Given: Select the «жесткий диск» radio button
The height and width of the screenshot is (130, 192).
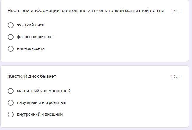Looking at the screenshot, I should tap(11, 25).
